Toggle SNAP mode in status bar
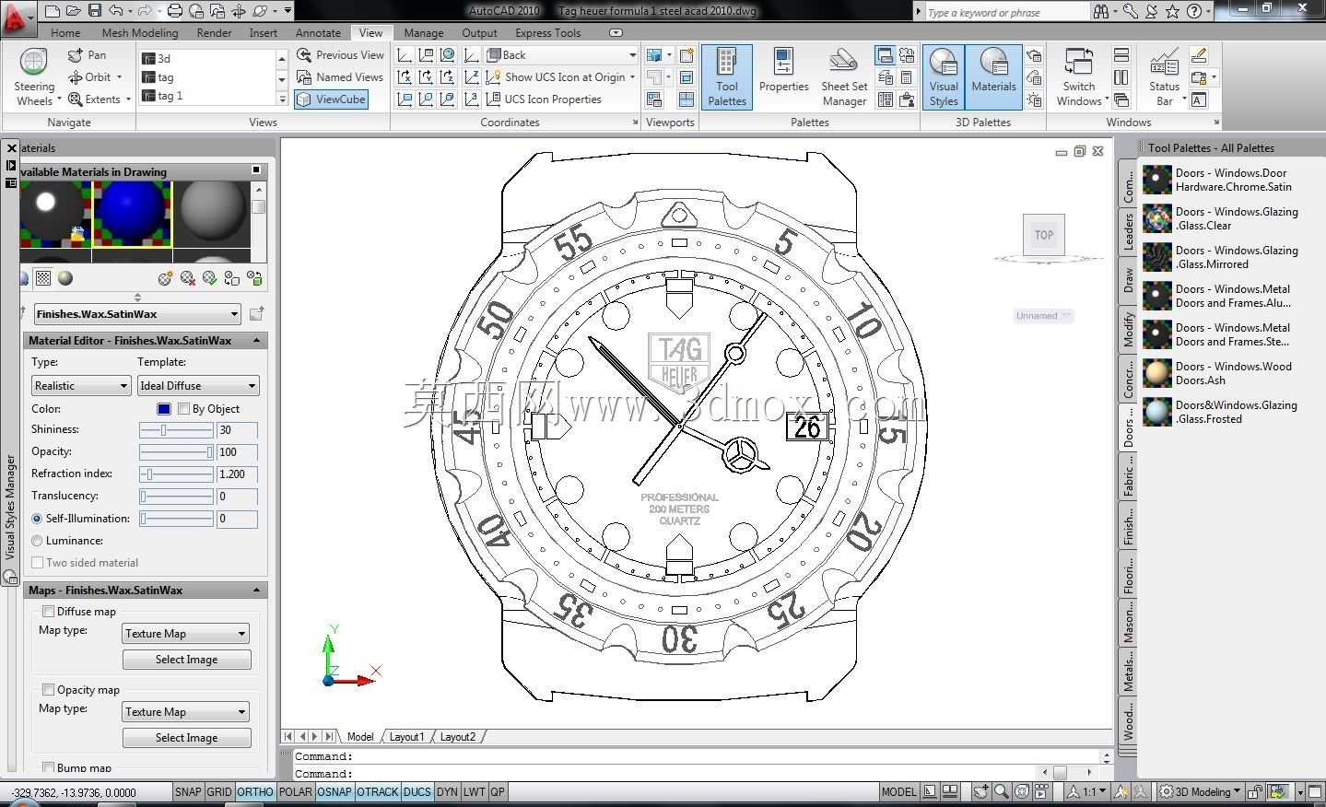The width and height of the screenshot is (1326, 807). 188,791
